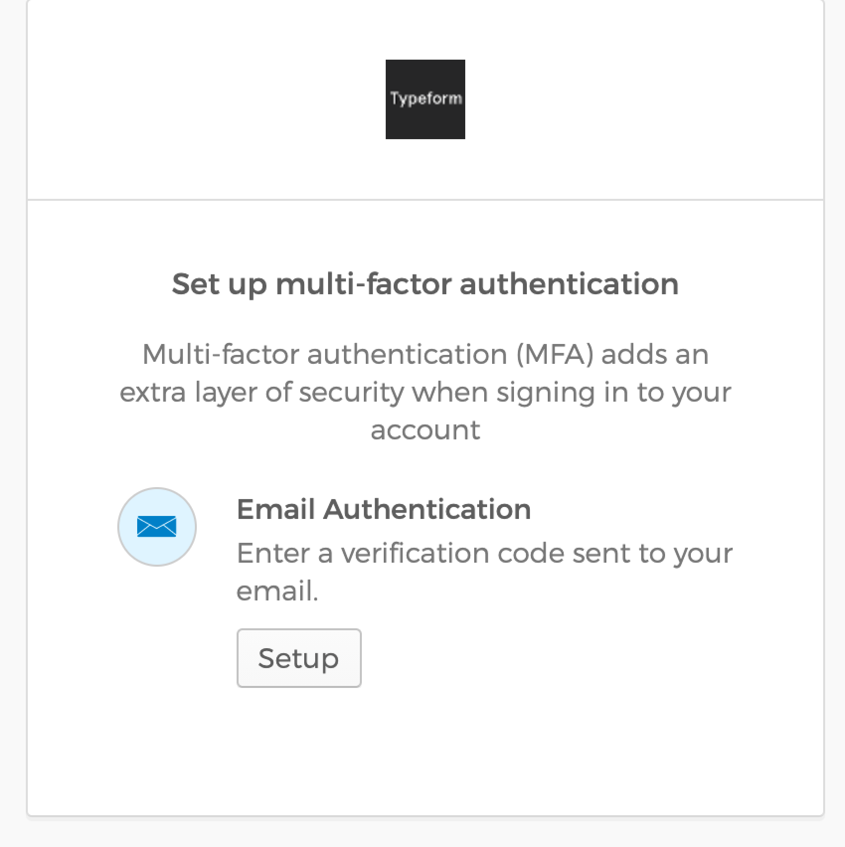Click the word "account" in the description

point(425,430)
